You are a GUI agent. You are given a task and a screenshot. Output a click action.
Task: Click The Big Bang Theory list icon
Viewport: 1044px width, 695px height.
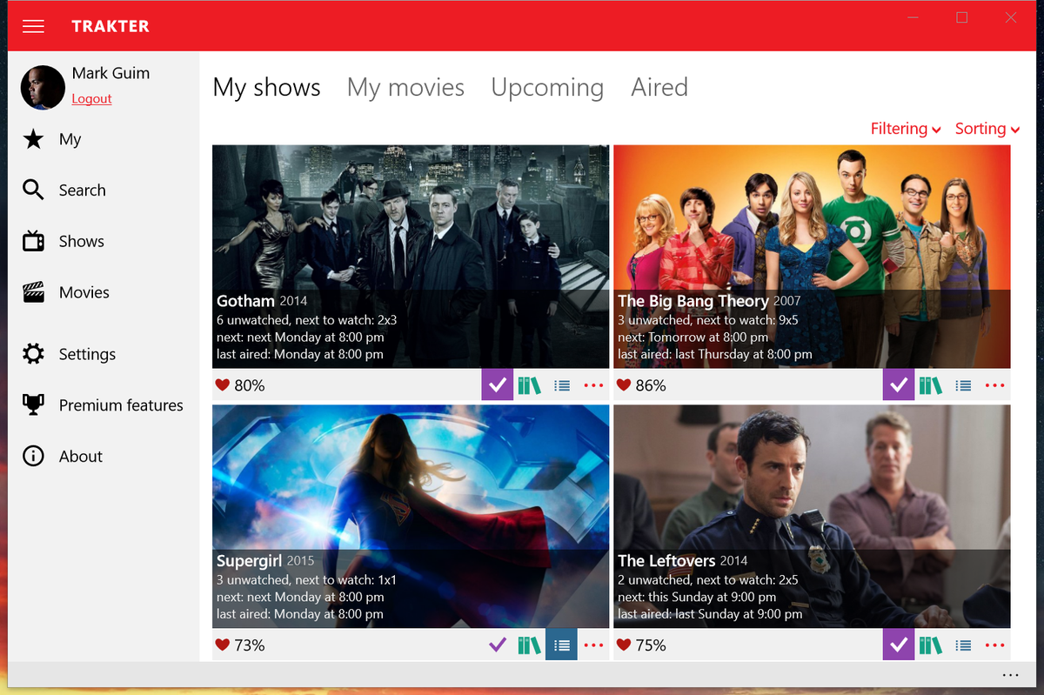[963, 385]
